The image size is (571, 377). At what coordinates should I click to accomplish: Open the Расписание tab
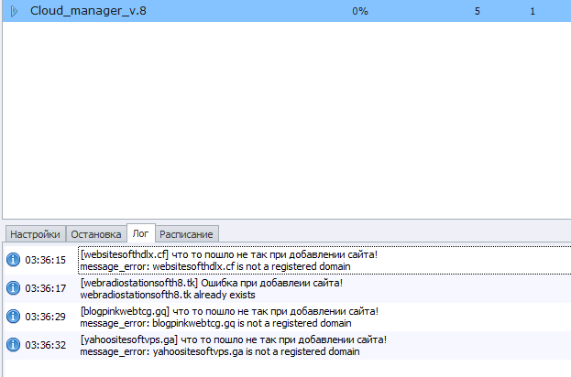tap(186, 234)
